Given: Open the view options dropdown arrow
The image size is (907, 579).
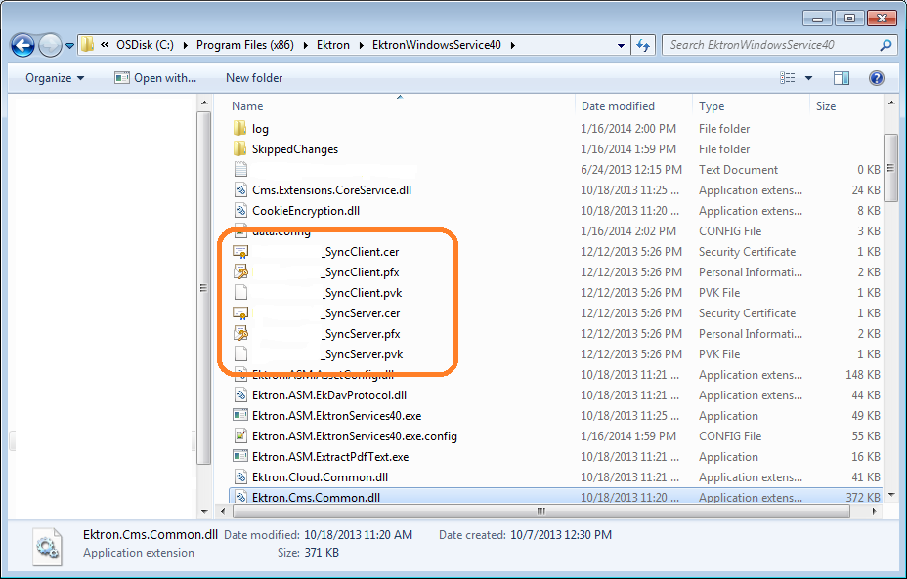Looking at the screenshot, I should (x=808, y=78).
